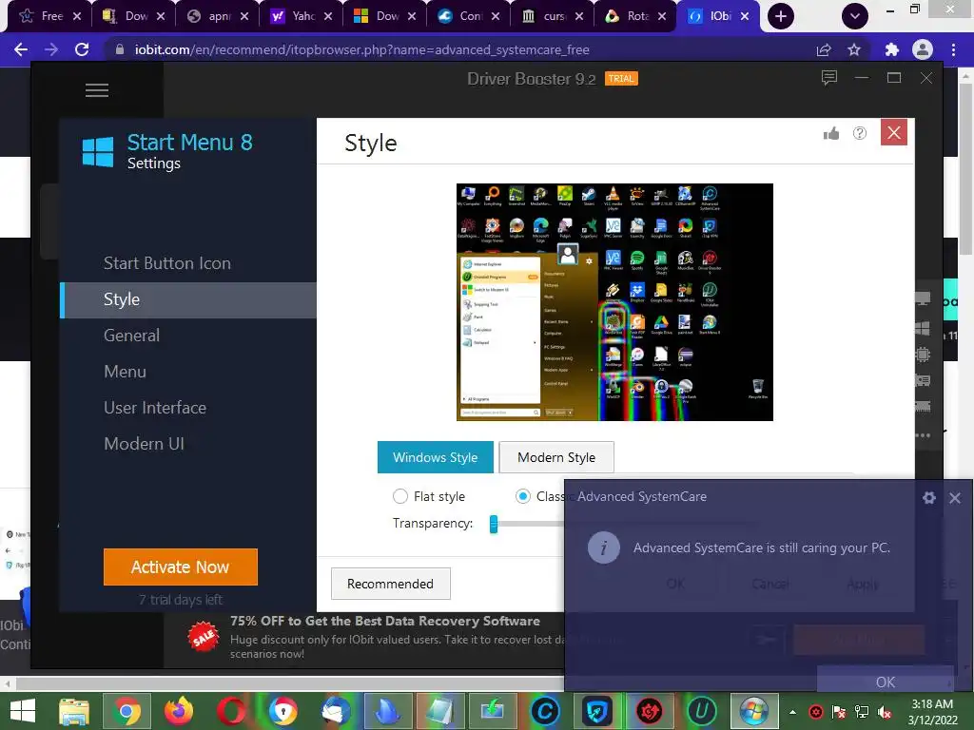Dismiss the Advanced SystemCare popup with X
Viewport: 974px width, 730px height.
pyautogui.click(x=955, y=498)
